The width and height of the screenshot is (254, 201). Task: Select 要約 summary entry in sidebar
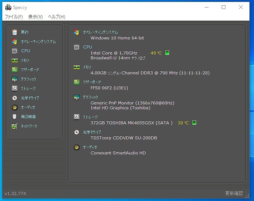pos(24,32)
